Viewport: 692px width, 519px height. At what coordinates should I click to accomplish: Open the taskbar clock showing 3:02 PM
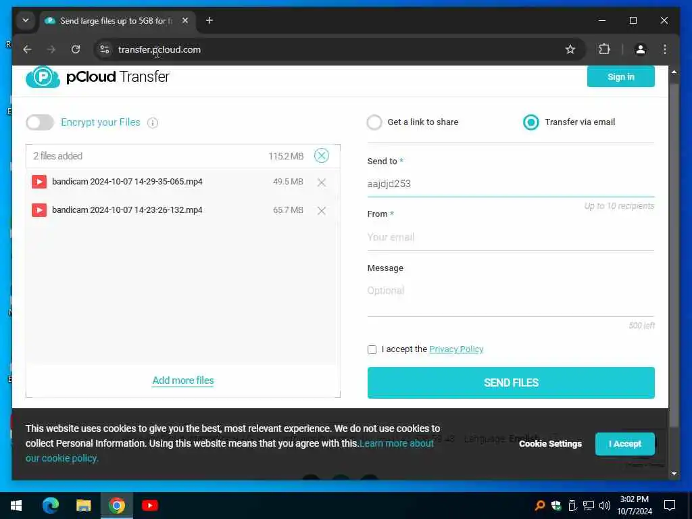(x=634, y=505)
